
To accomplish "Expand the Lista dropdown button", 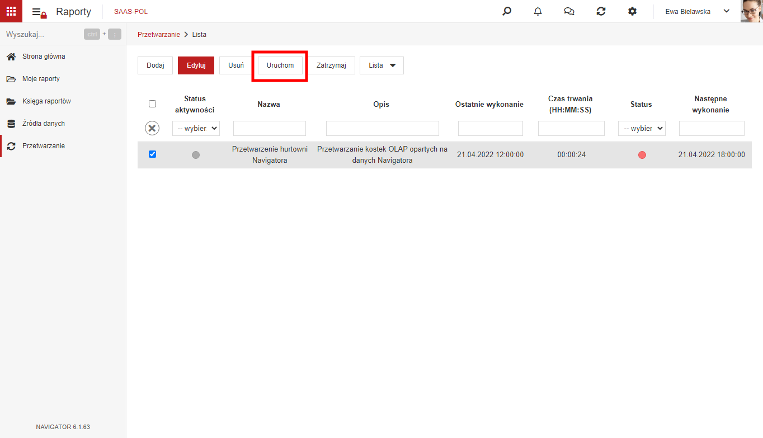I will pyautogui.click(x=381, y=65).
